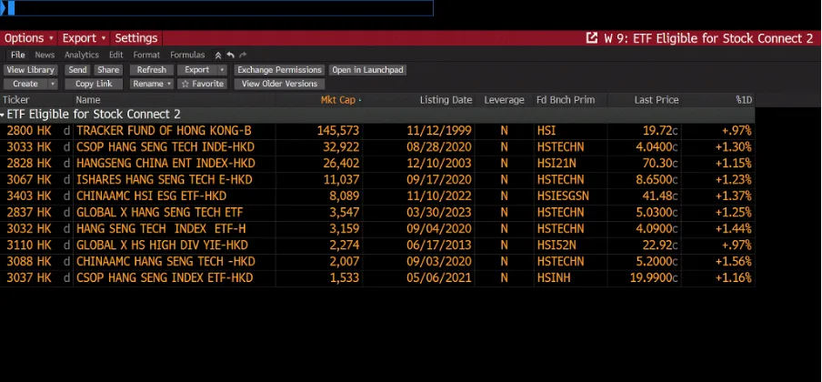This screenshot has height=382, width=822.
Task: Click the Last Price column header
Action: point(657,100)
